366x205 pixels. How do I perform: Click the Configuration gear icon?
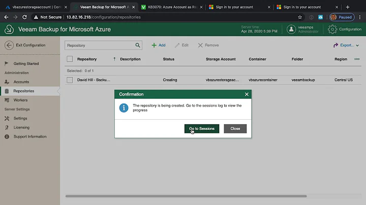(332, 29)
